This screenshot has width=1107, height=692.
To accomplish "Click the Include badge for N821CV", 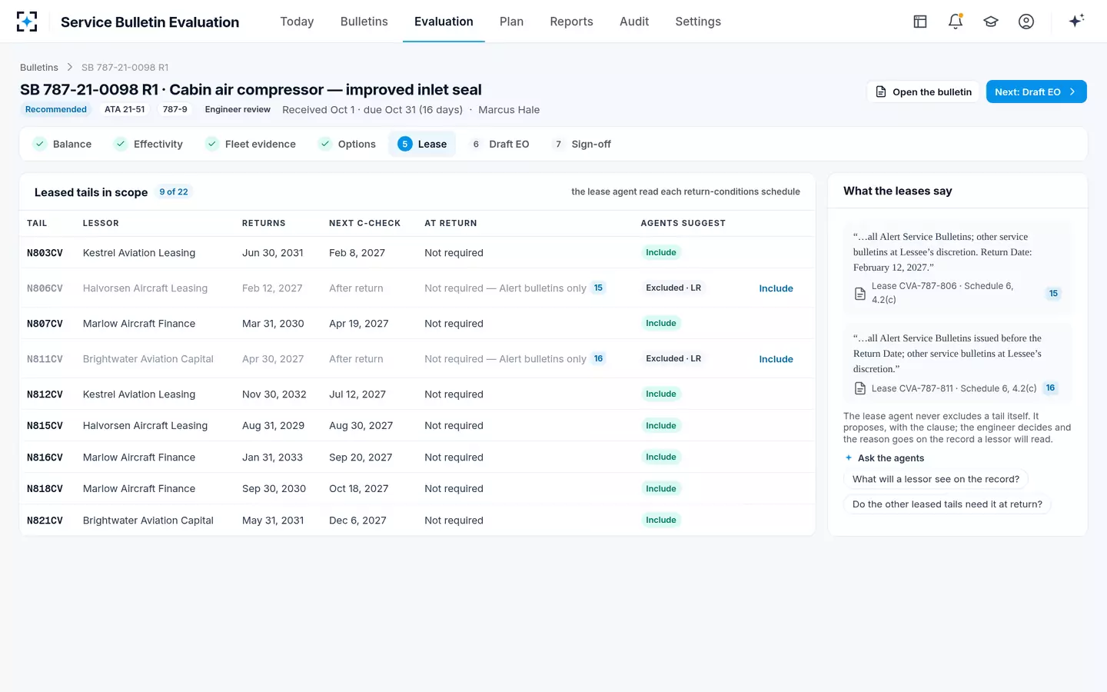I will coord(661,520).
